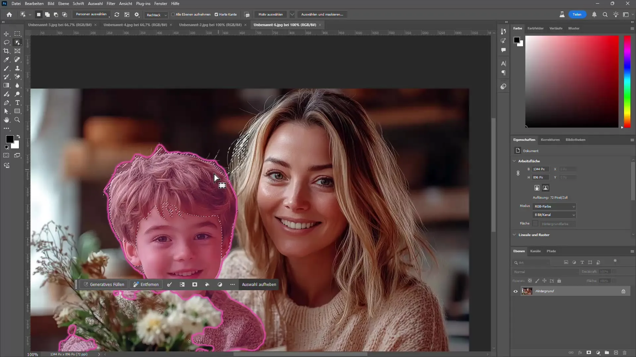
Task: Click Generatives Füllen button
Action: [x=104, y=285]
